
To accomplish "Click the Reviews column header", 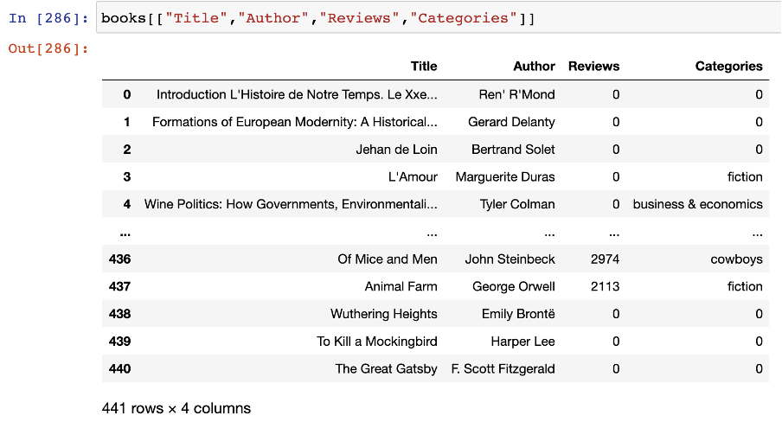I will 594,67.
